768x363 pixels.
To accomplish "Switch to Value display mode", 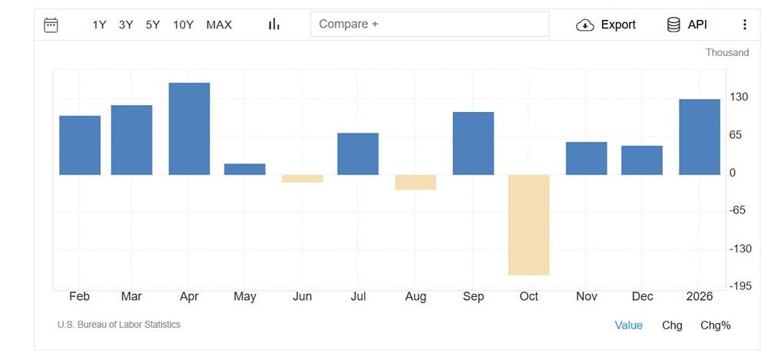I will [x=628, y=325].
